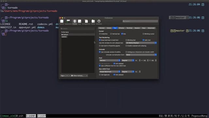Image resolution: width=209 pixels, height=118 pixels.
Task: Open thin strokes On Retina Displays dropdown
Action: [141, 43]
